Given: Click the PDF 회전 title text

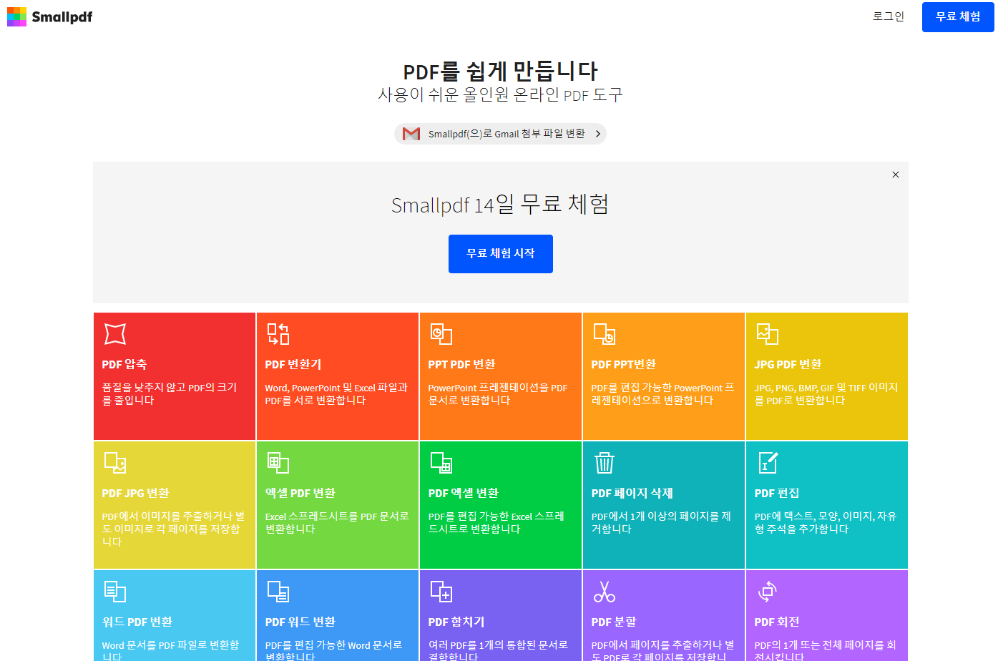Looking at the screenshot, I should coord(777,622).
